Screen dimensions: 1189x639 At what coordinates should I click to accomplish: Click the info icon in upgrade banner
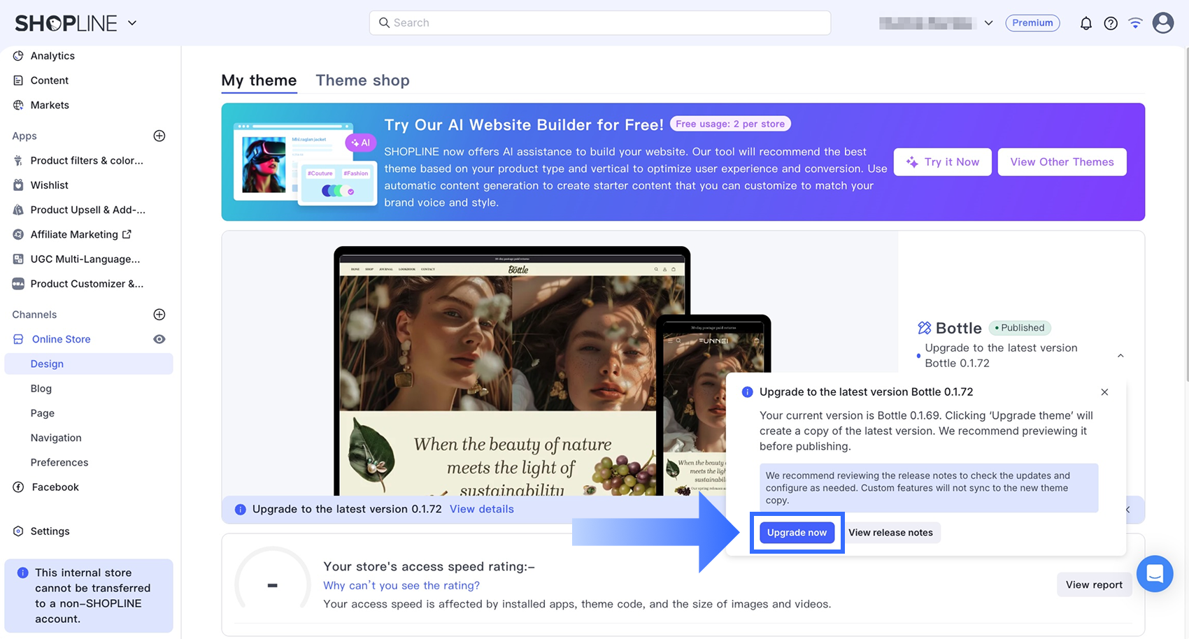(240, 509)
